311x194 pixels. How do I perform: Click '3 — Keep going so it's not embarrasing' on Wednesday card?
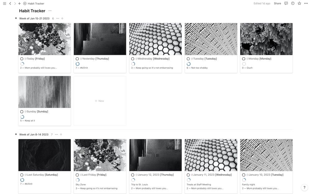pyautogui.click(x=152, y=68)
